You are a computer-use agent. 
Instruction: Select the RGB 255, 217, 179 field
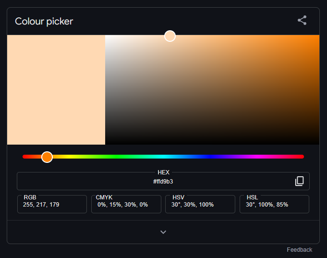[52, 204]
